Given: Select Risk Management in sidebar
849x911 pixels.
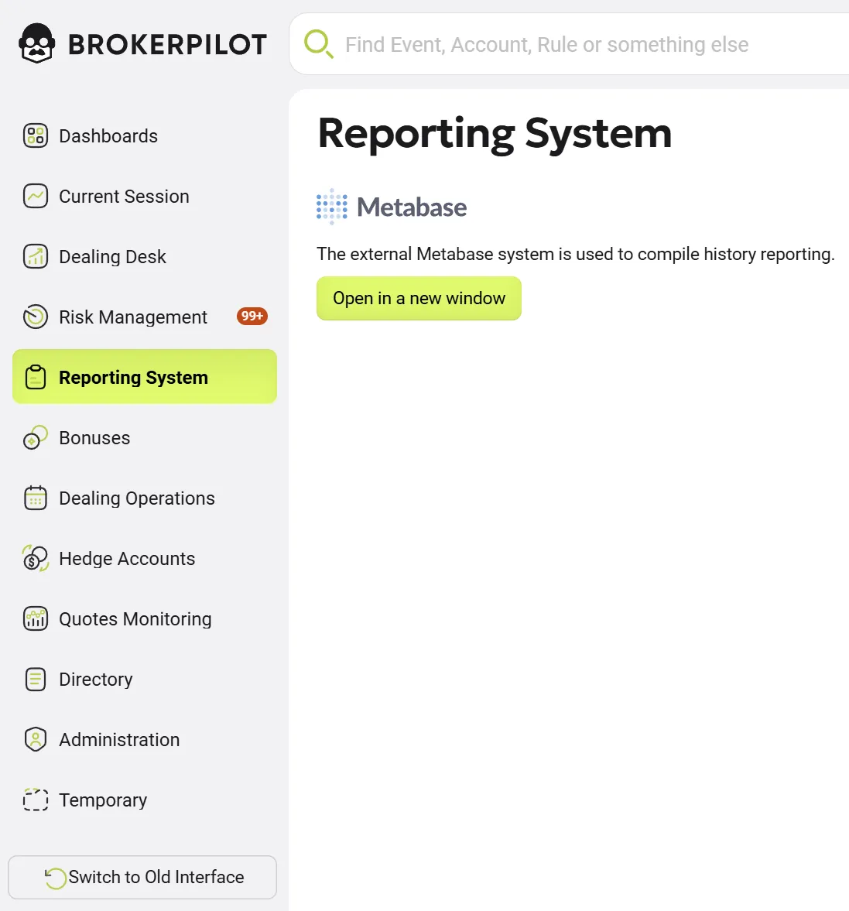Looking at the screenshot, I should (x=145, y=317).
